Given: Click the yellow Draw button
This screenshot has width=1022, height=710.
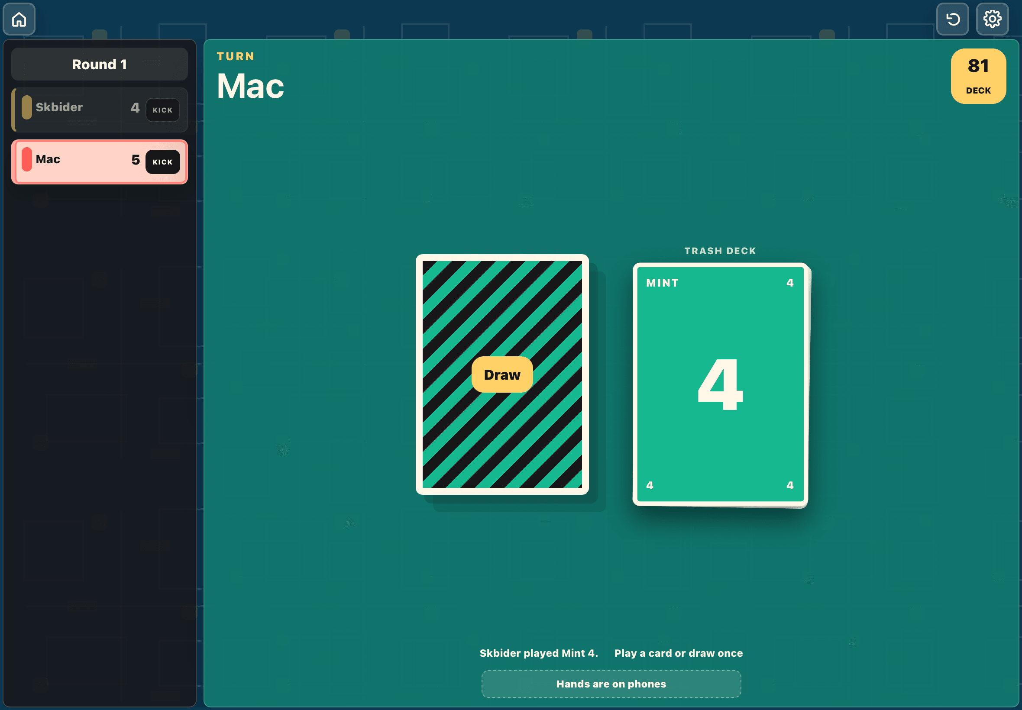Looking at the screenshot, I should click(502, 374).
